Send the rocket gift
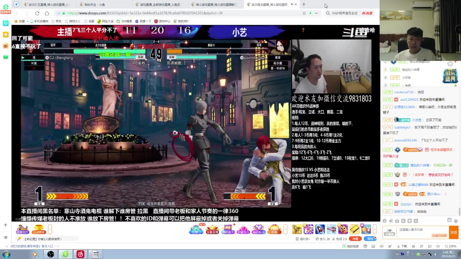 tap(320, 229)
